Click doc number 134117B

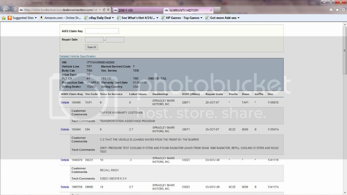click(x=273, y=160)
